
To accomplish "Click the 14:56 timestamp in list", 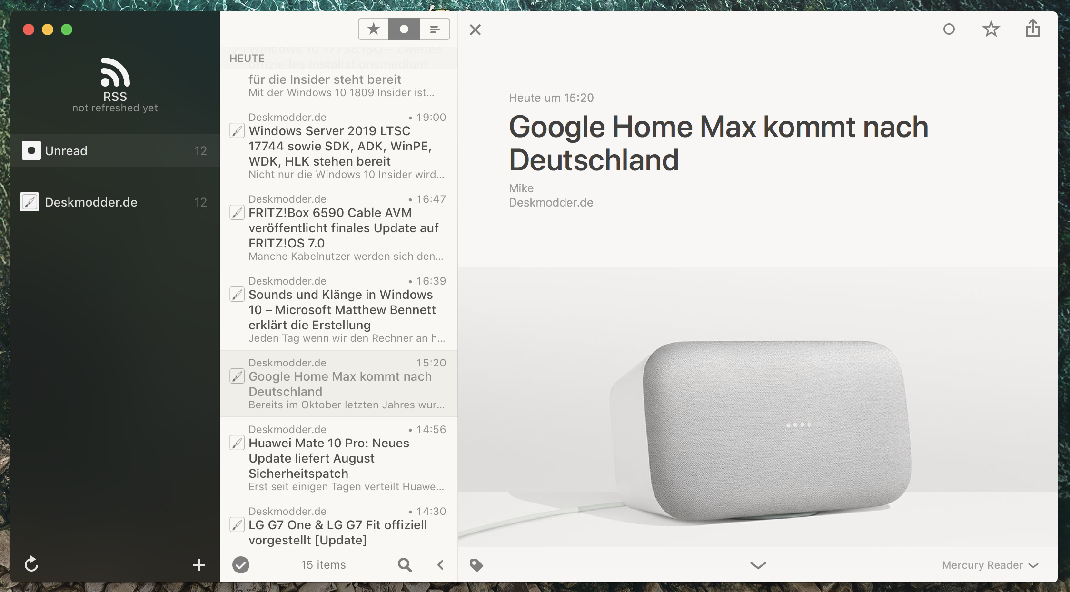I will tap(431, 429).
